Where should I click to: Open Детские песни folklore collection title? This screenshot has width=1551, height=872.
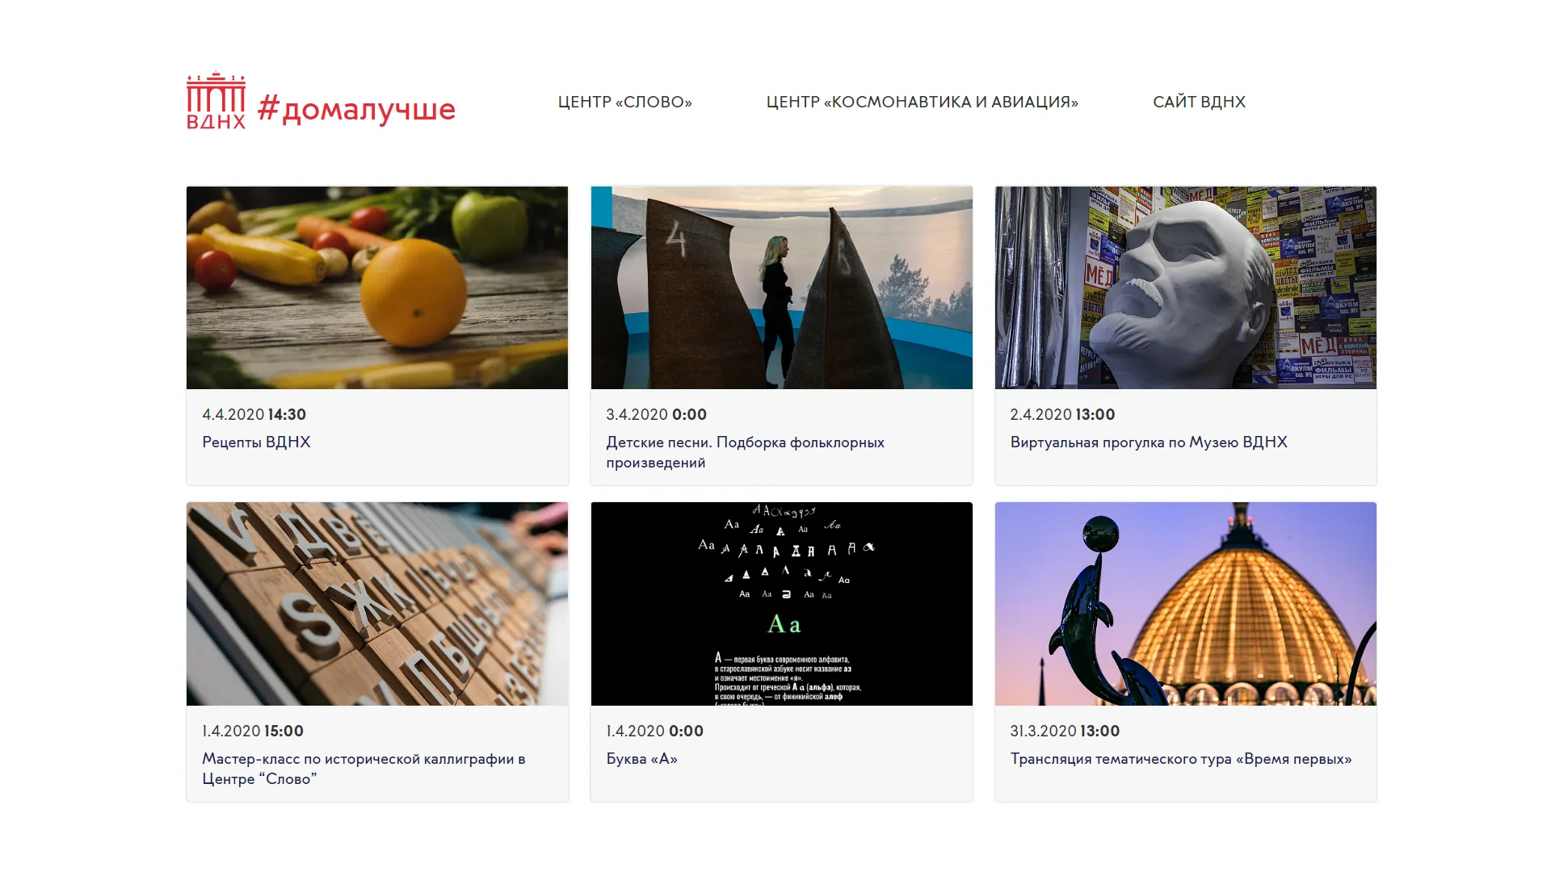click(x=745, y=452)
